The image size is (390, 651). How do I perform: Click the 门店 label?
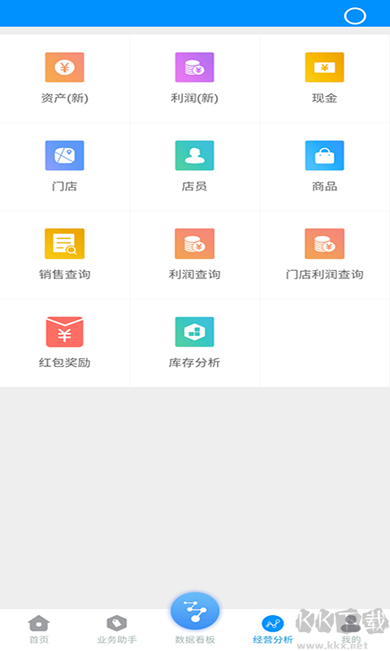point(65,186)
